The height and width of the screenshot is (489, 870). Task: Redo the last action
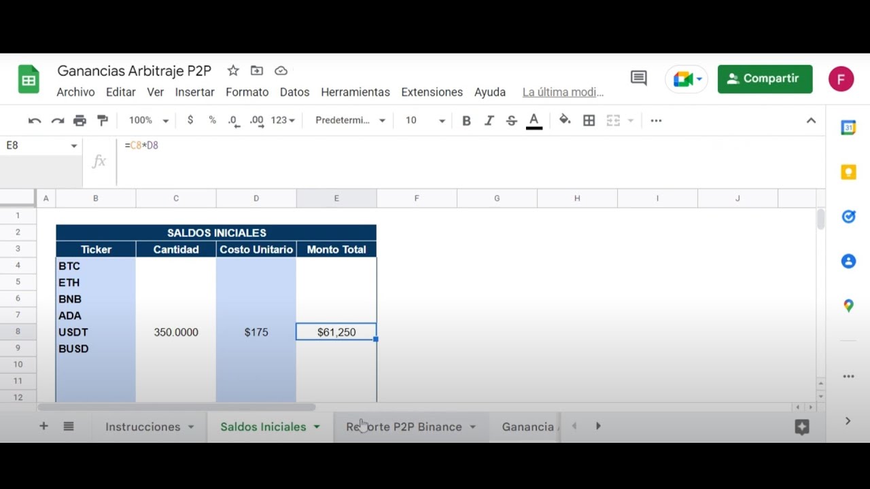[58, 121]
